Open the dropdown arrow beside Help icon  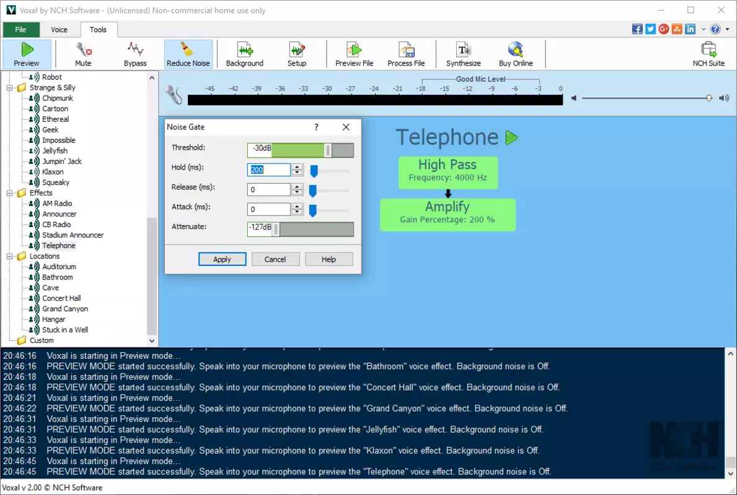pos(728,29)
